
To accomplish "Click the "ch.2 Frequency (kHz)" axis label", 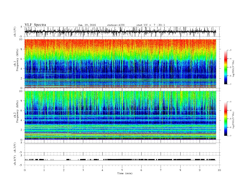I will tap(16, 112).
